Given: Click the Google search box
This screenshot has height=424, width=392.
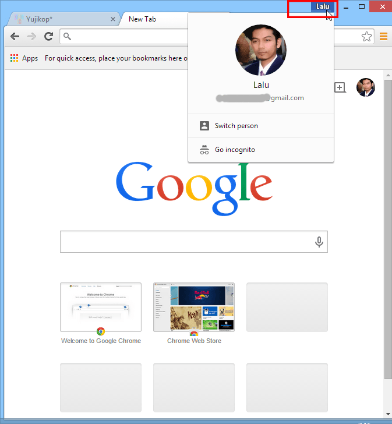Looking at the screenshot, I should 194,242.
